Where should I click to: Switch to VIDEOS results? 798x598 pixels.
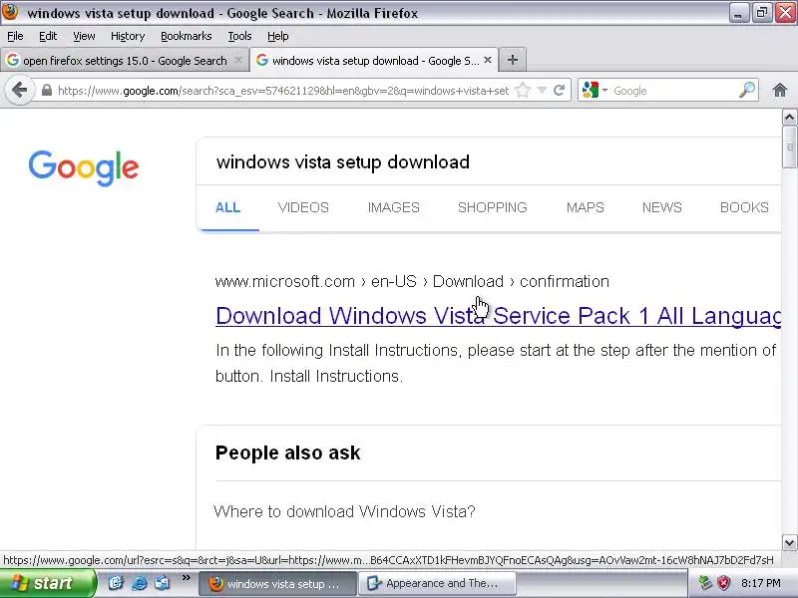[x=303, y=207]
